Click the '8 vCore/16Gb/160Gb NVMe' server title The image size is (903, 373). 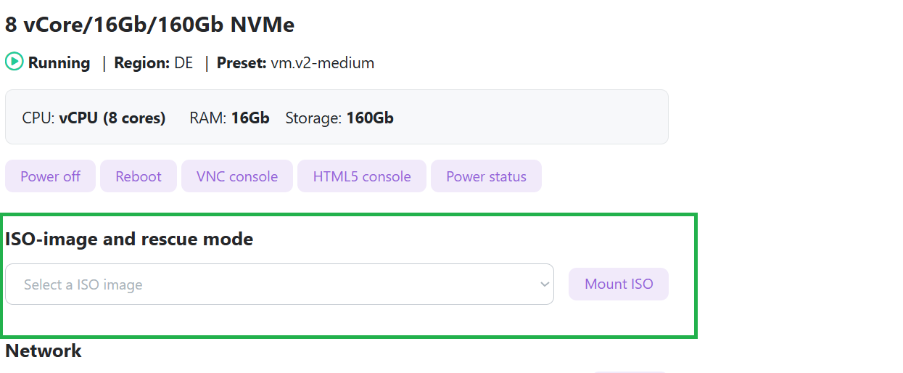(150, 25)
